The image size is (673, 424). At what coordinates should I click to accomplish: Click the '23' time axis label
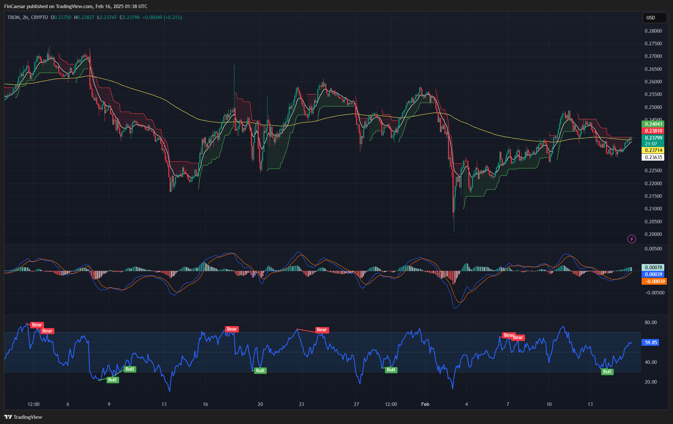click(x=301, y=404)
